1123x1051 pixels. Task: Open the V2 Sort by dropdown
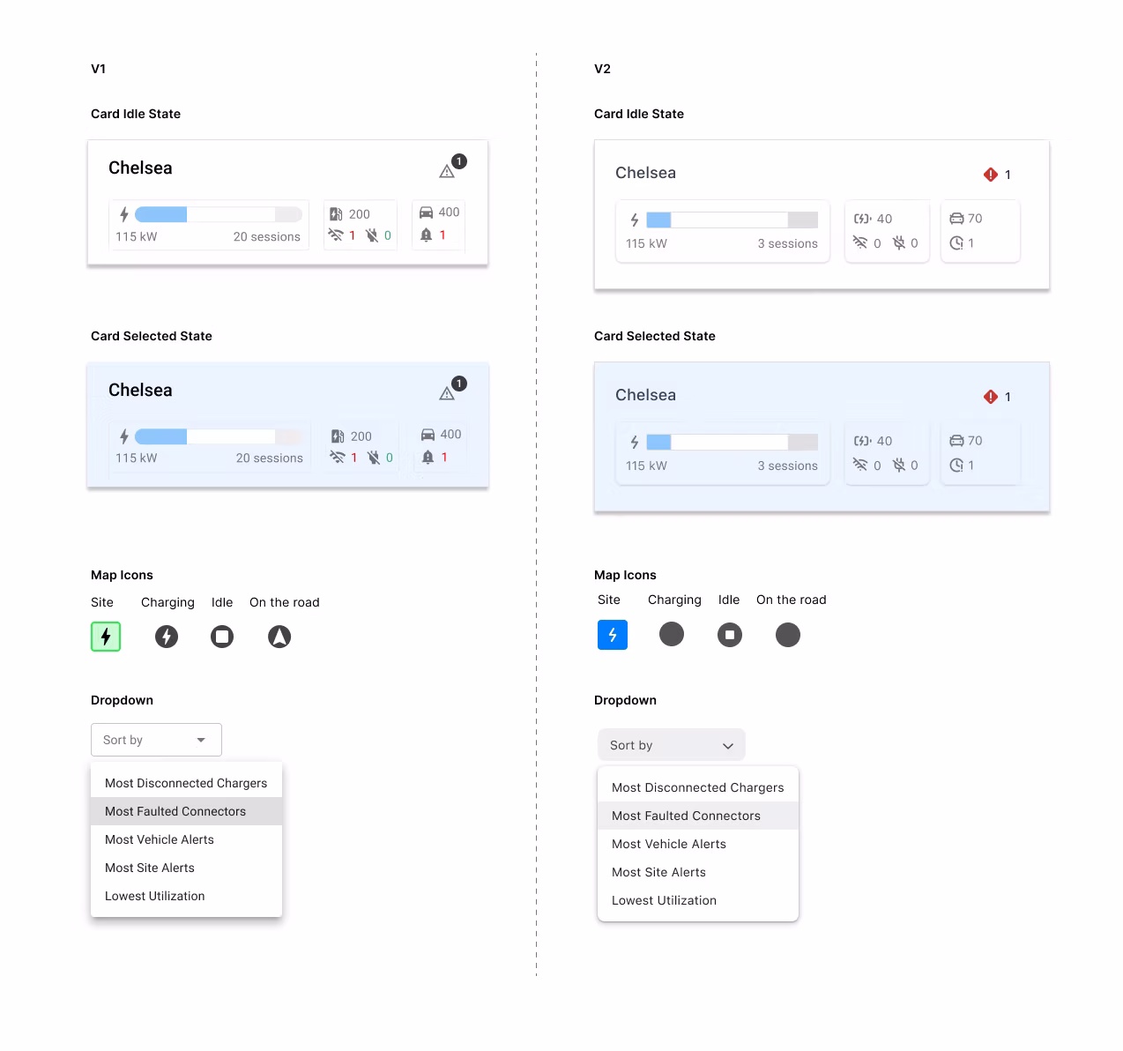(x=672, y=745)
